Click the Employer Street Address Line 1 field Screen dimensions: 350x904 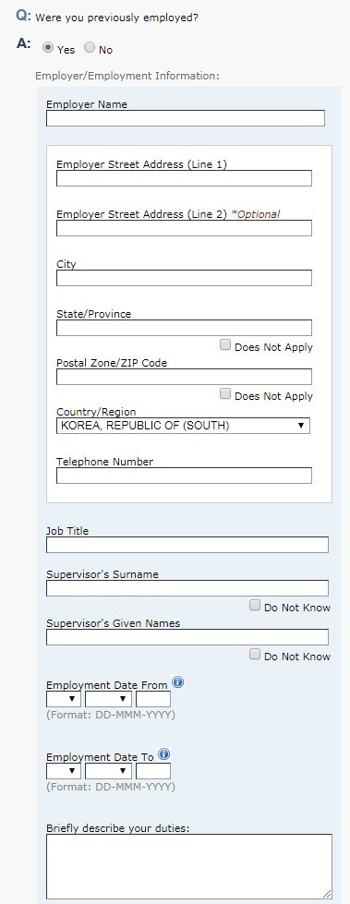184,179
